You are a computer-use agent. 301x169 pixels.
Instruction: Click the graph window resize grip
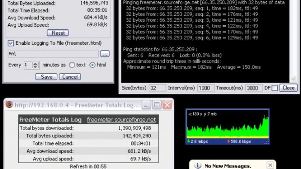coord(267,142)
